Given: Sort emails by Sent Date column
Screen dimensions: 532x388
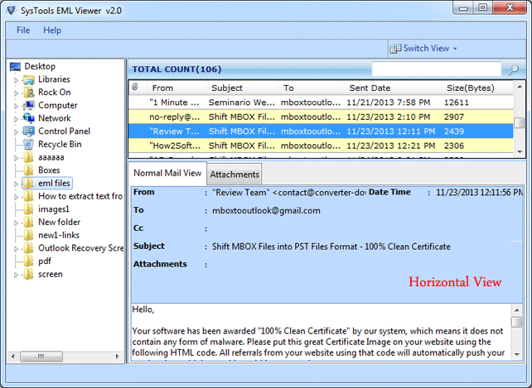Looking at the screenshot, I should tap(393, 88).
